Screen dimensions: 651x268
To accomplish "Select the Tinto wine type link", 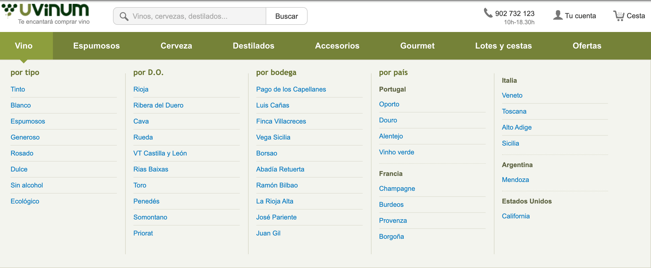I will point(18,89).
